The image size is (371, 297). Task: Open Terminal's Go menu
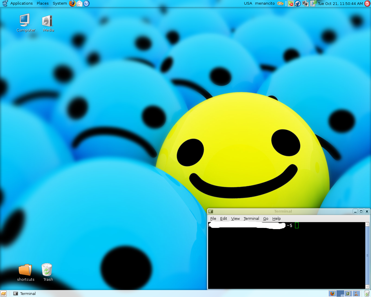266,219
